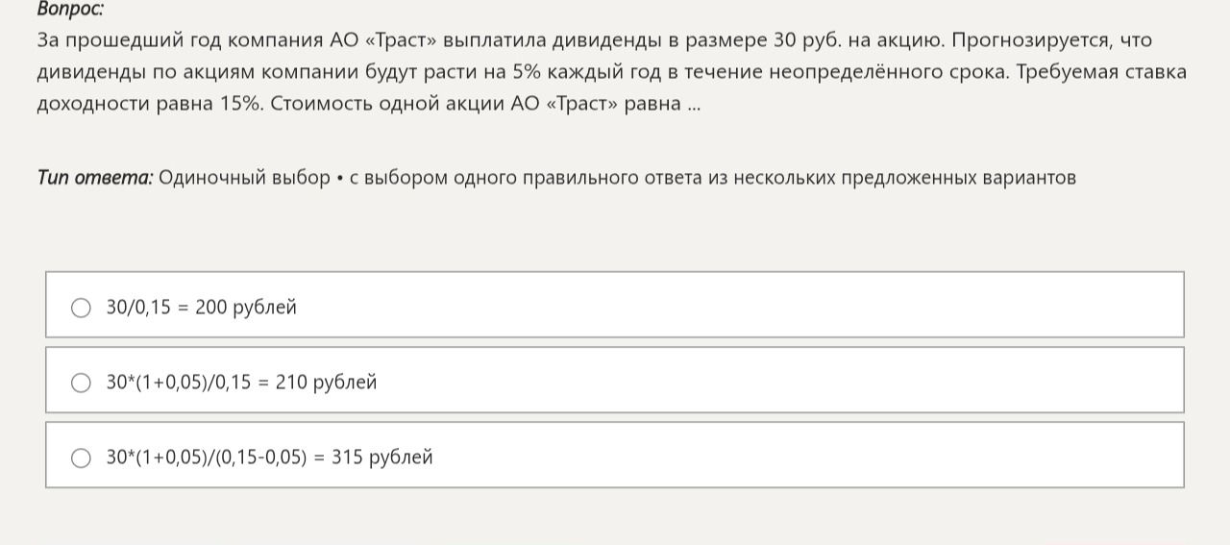Click the first «Траст» in the question
This screenshot has width=1230, height=545.
[401, 40]
